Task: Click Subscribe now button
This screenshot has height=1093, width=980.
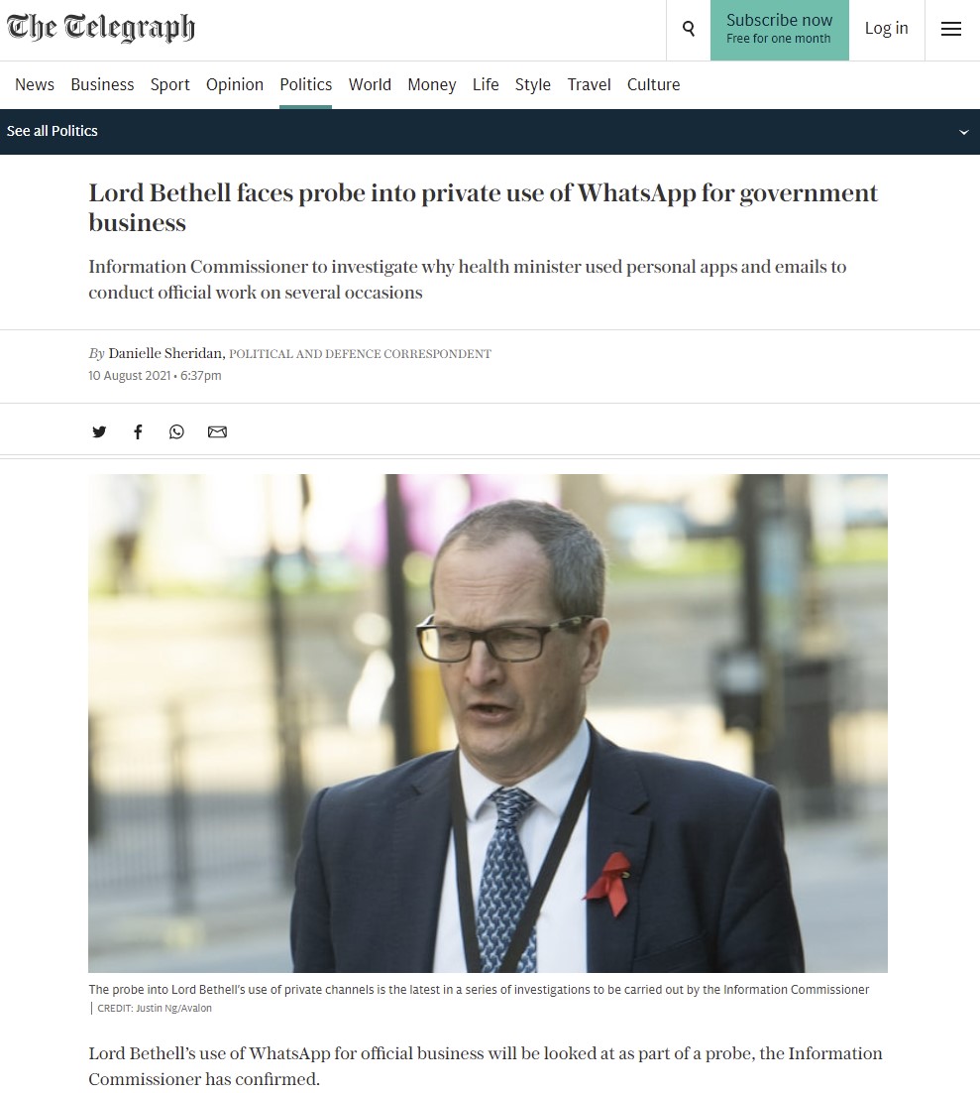Action: point(780,30)
